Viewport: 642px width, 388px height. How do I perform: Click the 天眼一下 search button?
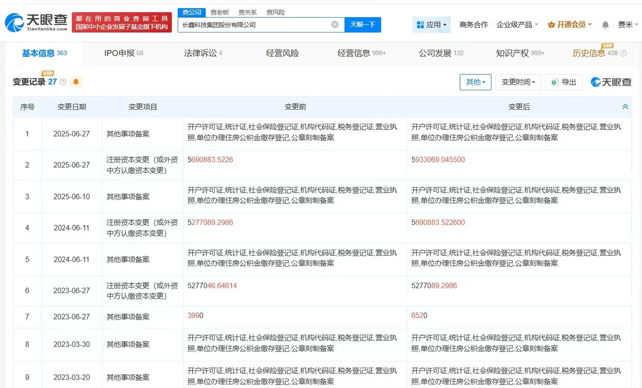363,25
